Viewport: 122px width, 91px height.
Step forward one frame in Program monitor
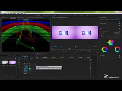(77, 51)
